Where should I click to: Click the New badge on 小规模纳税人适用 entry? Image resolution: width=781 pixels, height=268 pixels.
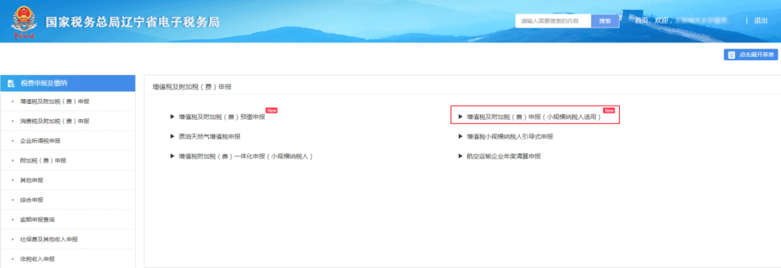pyautogui.click(x=609, y=111)
